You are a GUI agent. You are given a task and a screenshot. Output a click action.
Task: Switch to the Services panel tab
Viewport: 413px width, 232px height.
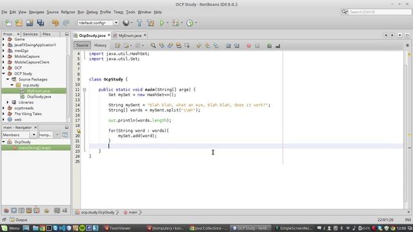click(30, 34)
